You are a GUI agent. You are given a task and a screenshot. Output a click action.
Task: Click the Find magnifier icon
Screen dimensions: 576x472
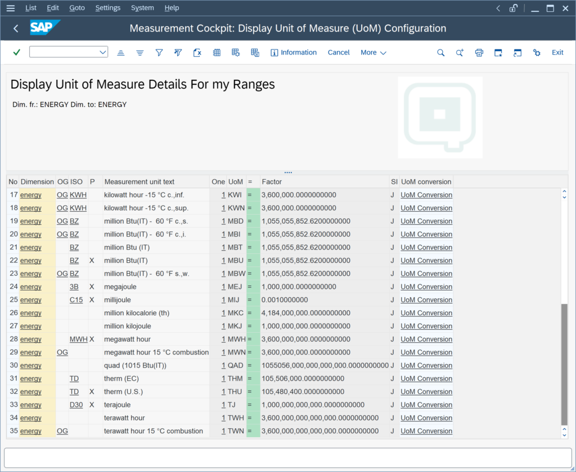coord(441,53)
